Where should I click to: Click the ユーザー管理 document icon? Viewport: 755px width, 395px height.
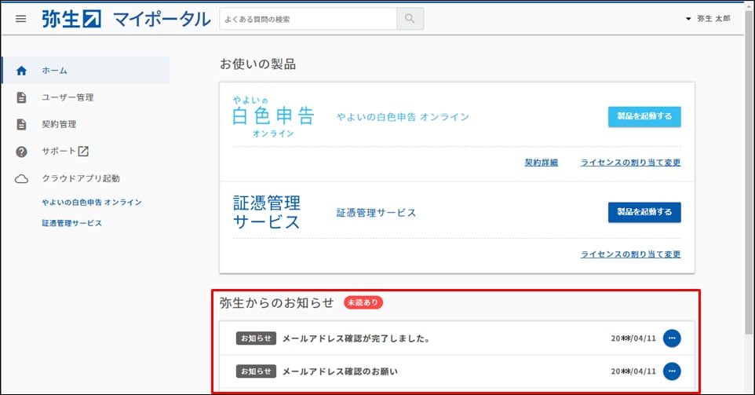coord(21,97)
